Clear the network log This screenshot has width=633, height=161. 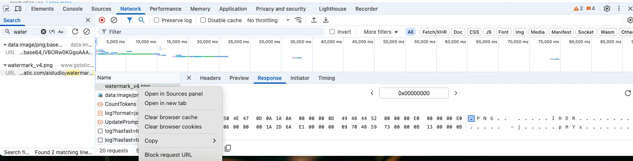(114, 20)
